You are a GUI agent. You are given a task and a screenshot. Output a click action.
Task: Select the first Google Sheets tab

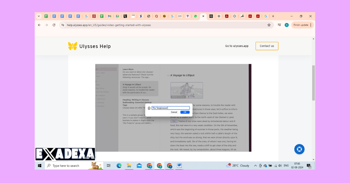tap(46, 16)
